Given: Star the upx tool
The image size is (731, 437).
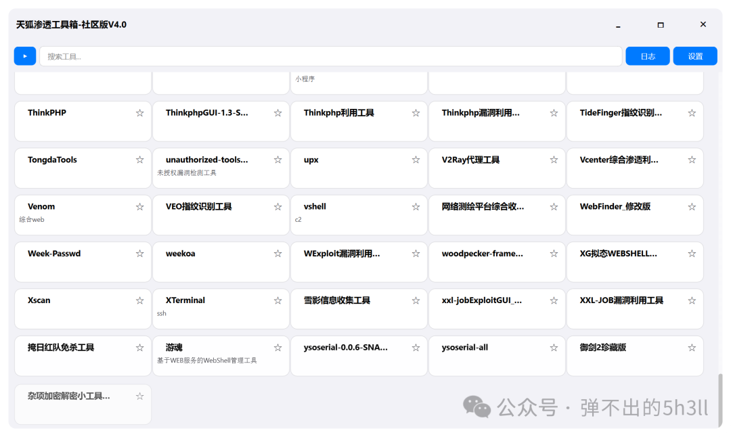Looking at the screenshot, I should (x=416, y=160).
